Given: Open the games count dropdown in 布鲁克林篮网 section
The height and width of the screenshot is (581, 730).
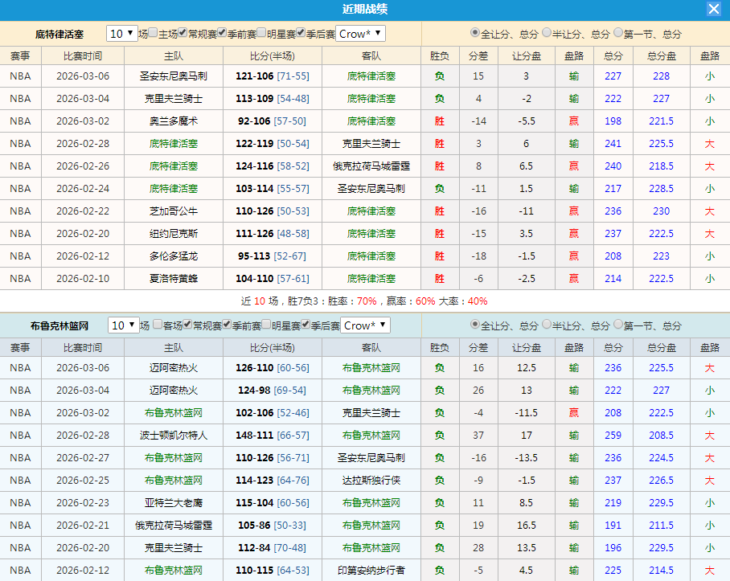Looking at the screenshot, I should [x=121, y=325].
